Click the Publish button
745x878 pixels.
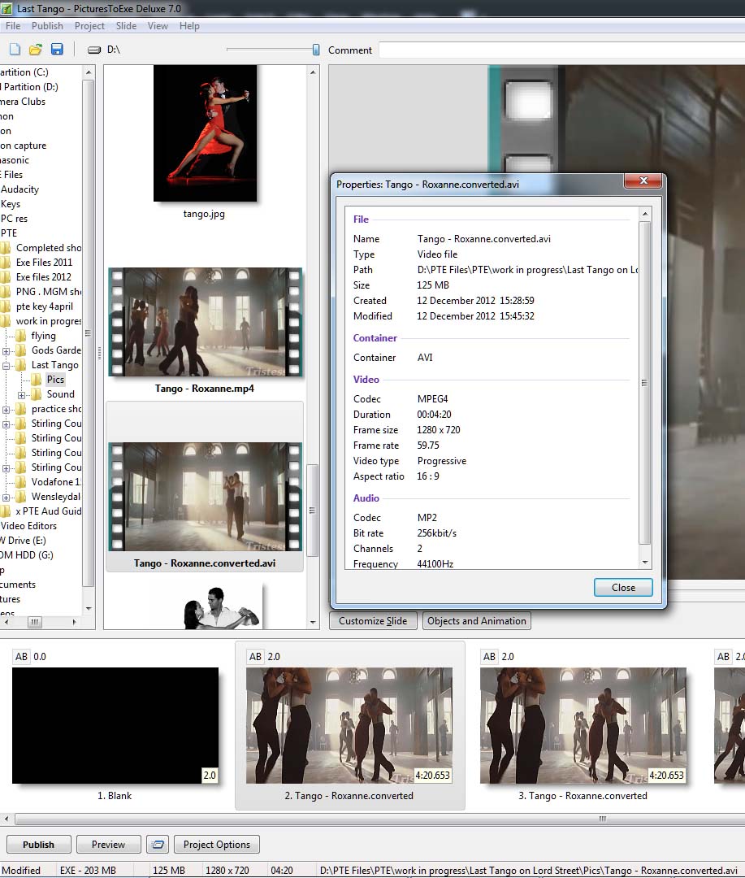point(39,845)
